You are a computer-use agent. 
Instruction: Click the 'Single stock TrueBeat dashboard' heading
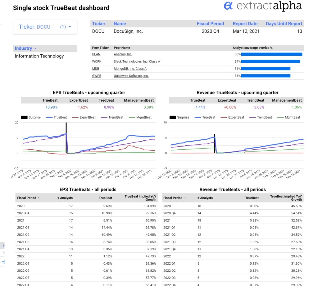(61, 8)
